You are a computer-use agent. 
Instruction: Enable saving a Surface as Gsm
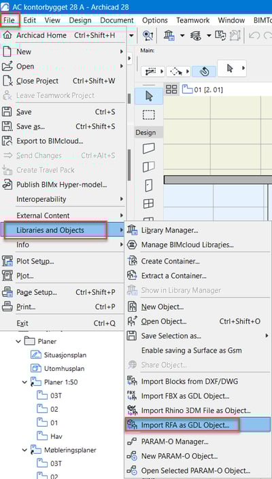click(x=191, y=351)
